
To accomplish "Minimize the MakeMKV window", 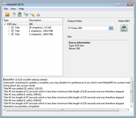I will pyautogui.click(x=117, y=5).
